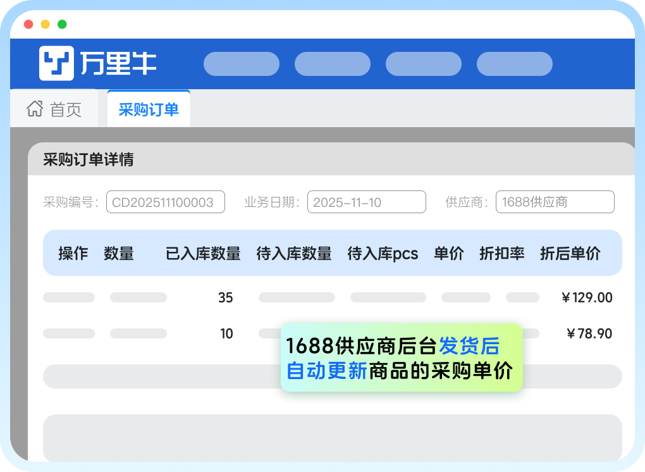Select the 折扣率 column header

pos(502,254)
